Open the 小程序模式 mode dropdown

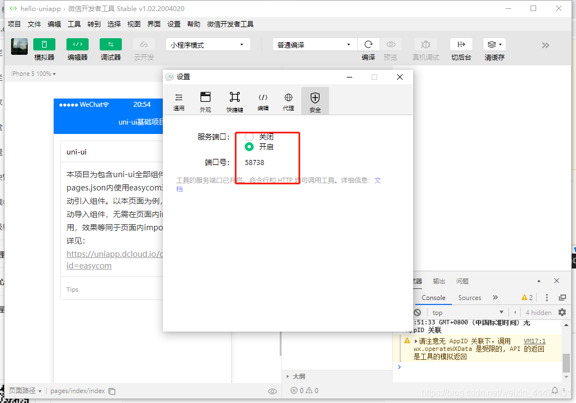pyautogui.click(x=208, y=45)
